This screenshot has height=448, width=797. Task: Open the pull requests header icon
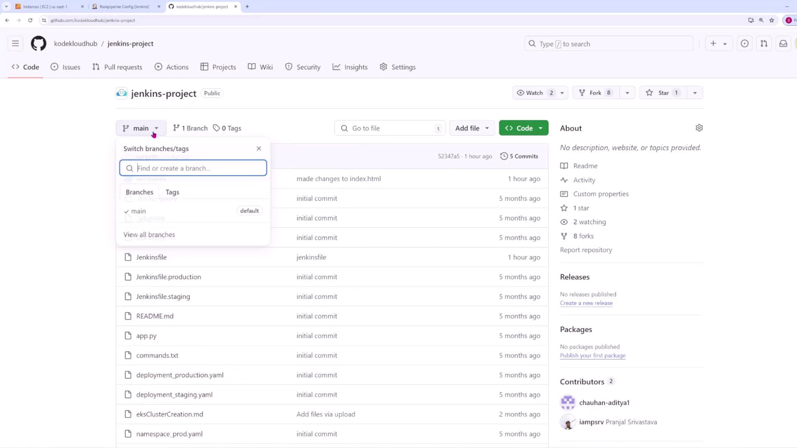(x=764, y=44)
